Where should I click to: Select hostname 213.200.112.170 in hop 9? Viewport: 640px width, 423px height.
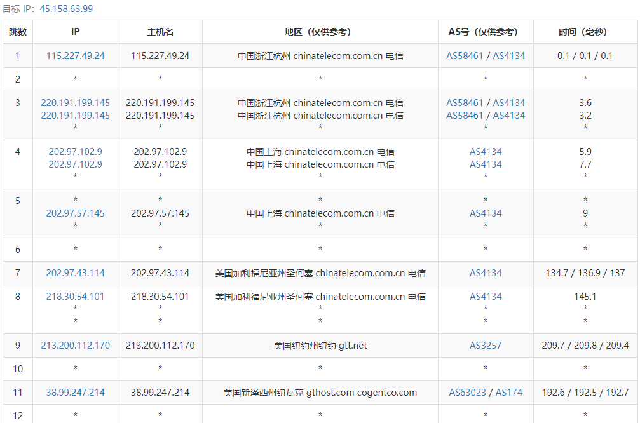tap(160, 346)
